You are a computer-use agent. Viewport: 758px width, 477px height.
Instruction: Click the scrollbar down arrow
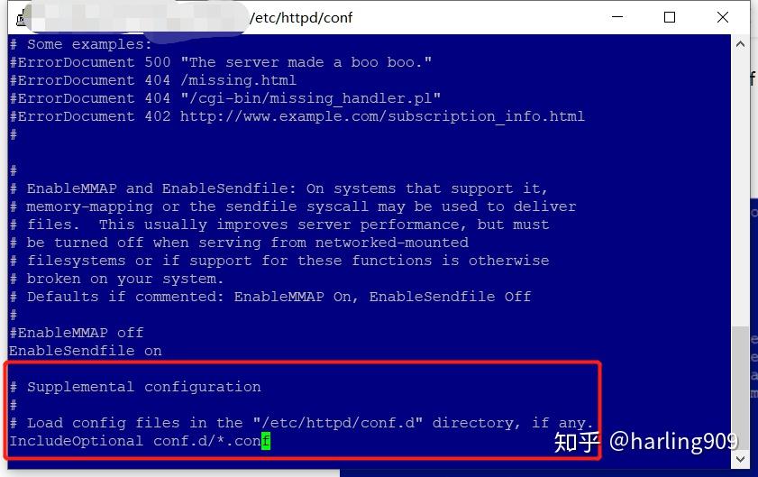tap(740, 459)
